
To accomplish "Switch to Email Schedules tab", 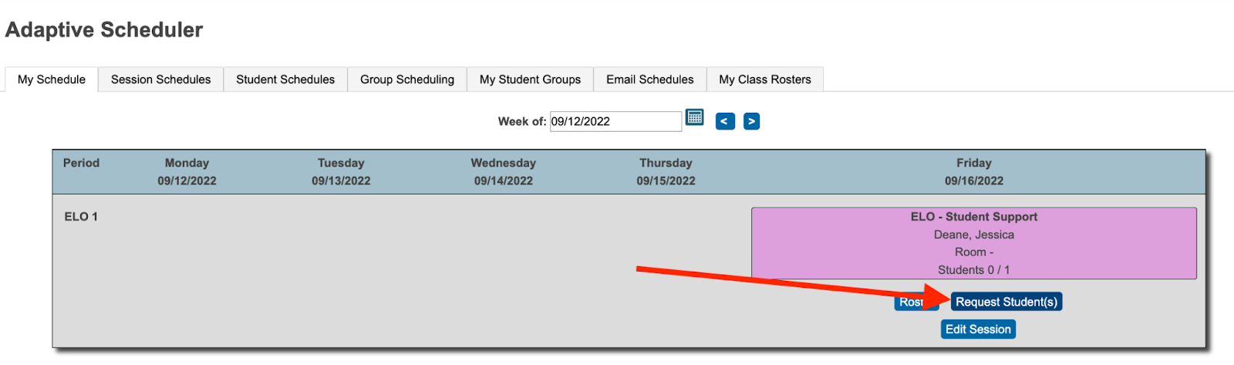I will coord(650,79).
